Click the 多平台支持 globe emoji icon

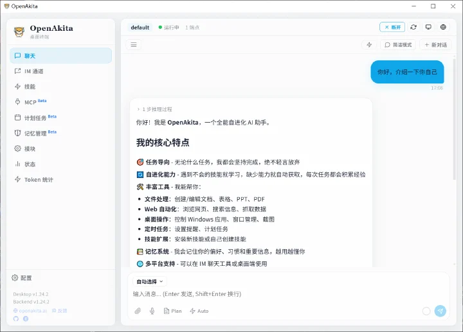tap(140, 264)
